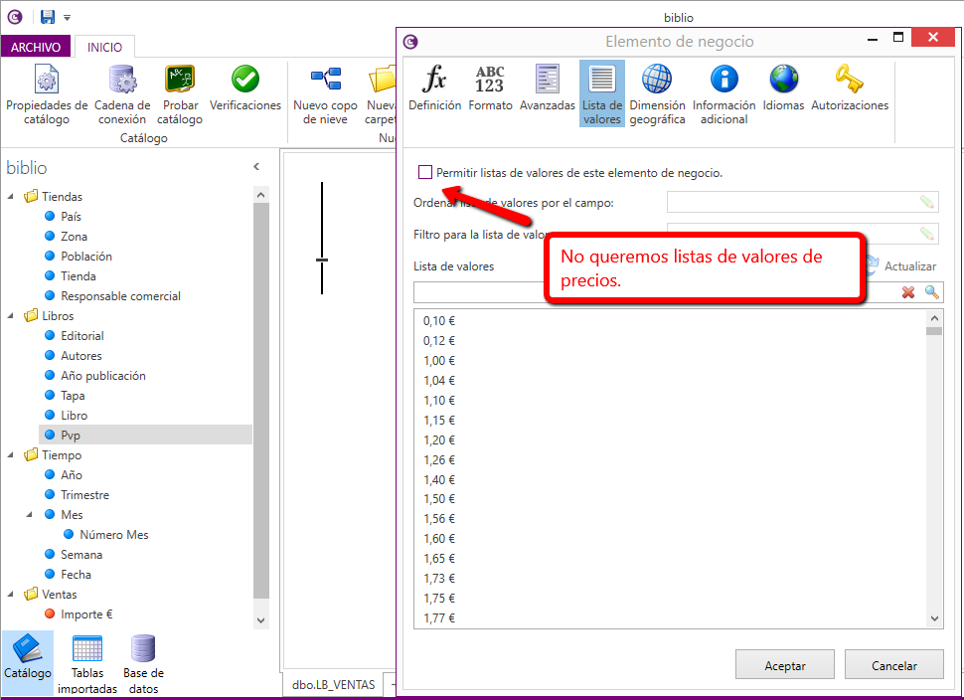
Task: Open Dimensión geográfica globe icon
Action: coord(657,80)
